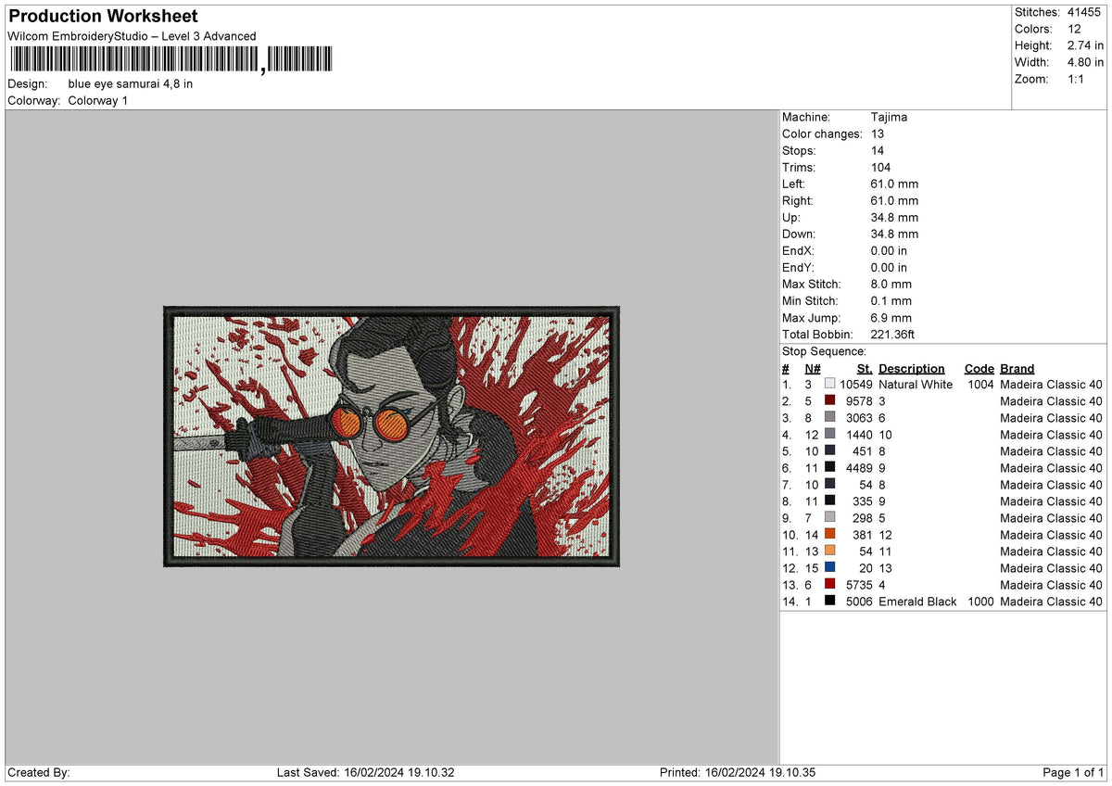Click stitch count 5735 in stop 13
Image resolution: width=1112 pixels, height=786 pixels.
point(860,585)
